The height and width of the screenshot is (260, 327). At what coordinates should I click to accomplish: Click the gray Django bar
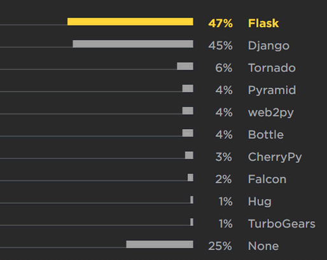pyautogui.click(x=133, y=44)
